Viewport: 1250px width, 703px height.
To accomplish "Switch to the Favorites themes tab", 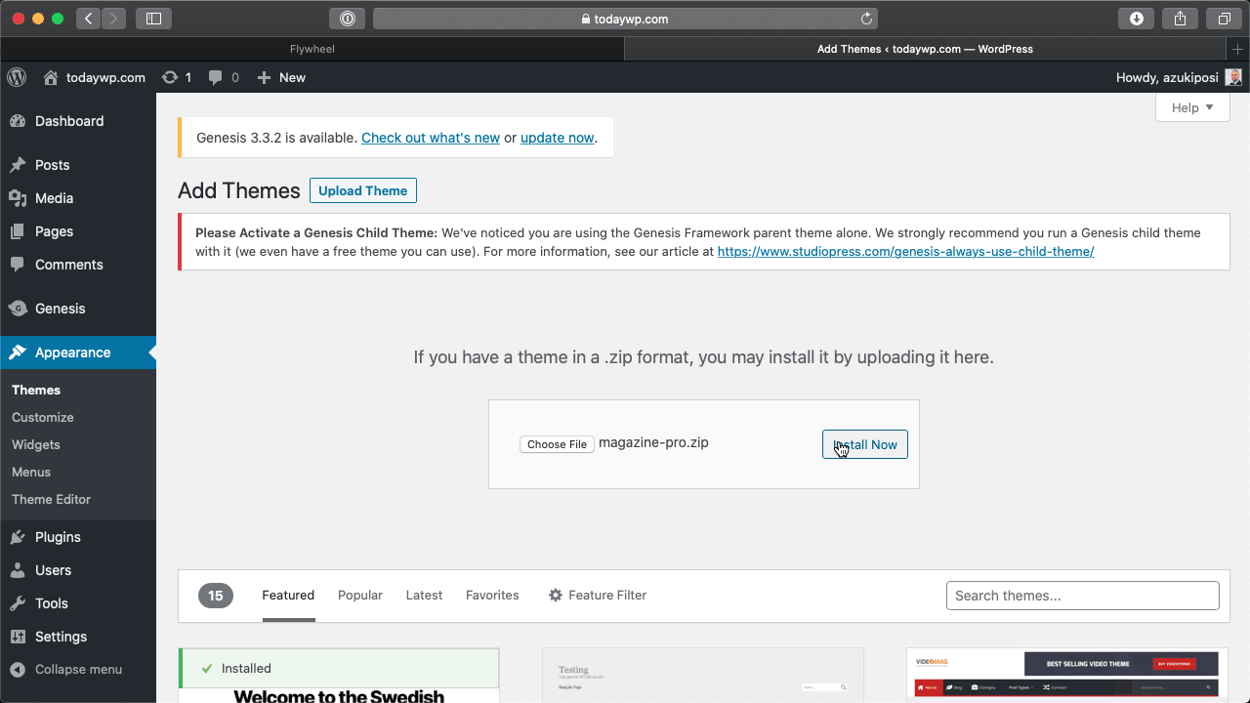I will coord(492,595).
